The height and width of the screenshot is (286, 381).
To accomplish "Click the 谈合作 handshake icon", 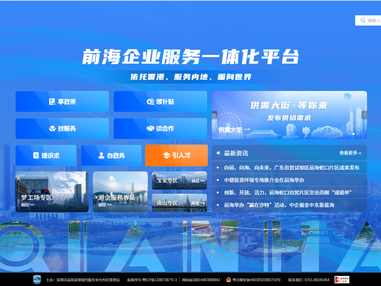I will point(150,129).
